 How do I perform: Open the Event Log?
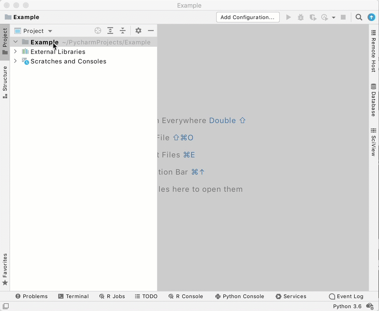tap(346, 296)
